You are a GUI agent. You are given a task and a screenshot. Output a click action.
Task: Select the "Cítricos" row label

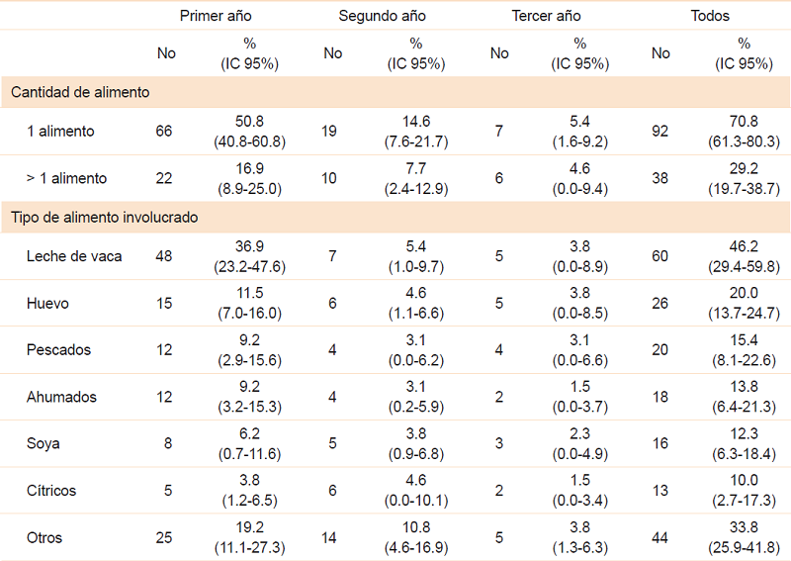51,491
